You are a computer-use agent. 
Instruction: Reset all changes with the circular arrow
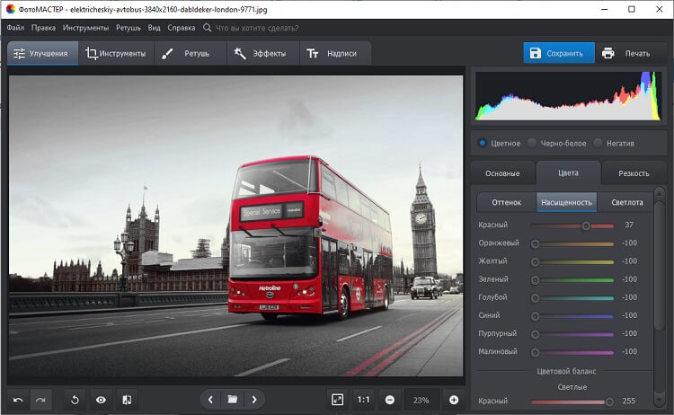tap(75, 400)
